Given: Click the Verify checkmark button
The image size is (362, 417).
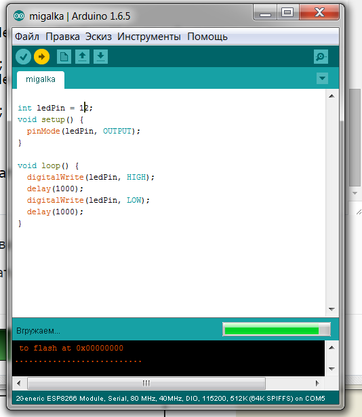Looking at the screenshot, I should [x=24, y=57].
